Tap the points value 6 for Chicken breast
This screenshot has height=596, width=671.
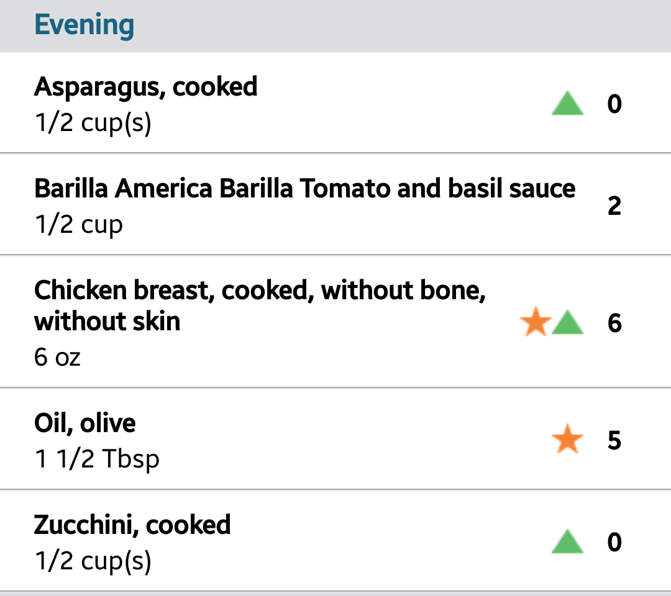click(614, 323)
